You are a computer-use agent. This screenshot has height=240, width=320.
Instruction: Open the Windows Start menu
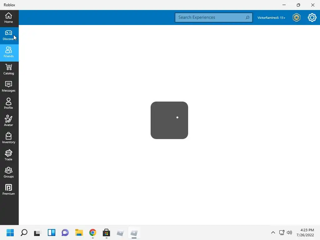(x=10, y=232)
